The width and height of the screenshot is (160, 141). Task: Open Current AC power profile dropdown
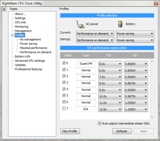pyautogui.click(x=95, y=34)
